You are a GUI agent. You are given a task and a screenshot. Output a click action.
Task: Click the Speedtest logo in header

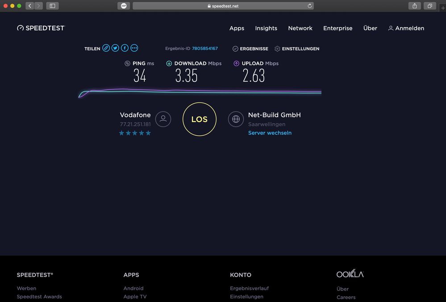coord(41,28)
